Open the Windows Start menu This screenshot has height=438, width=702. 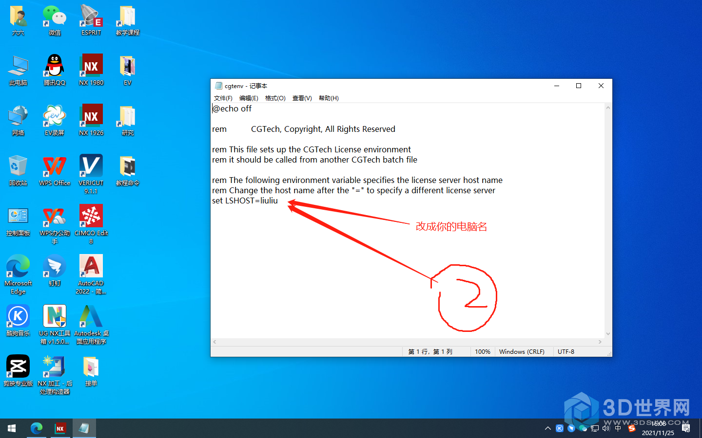coord(12,428)
